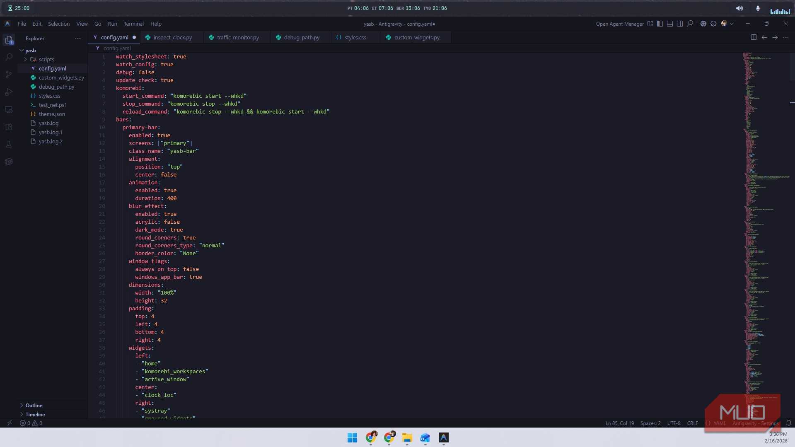This screenshot has width=795, height=447.
Task: Expand the Outline section
Action: click(34, 405)
